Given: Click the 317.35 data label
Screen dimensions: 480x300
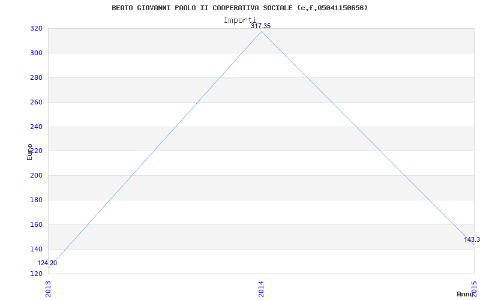Looking at the screenshot, I should point(261,26).
